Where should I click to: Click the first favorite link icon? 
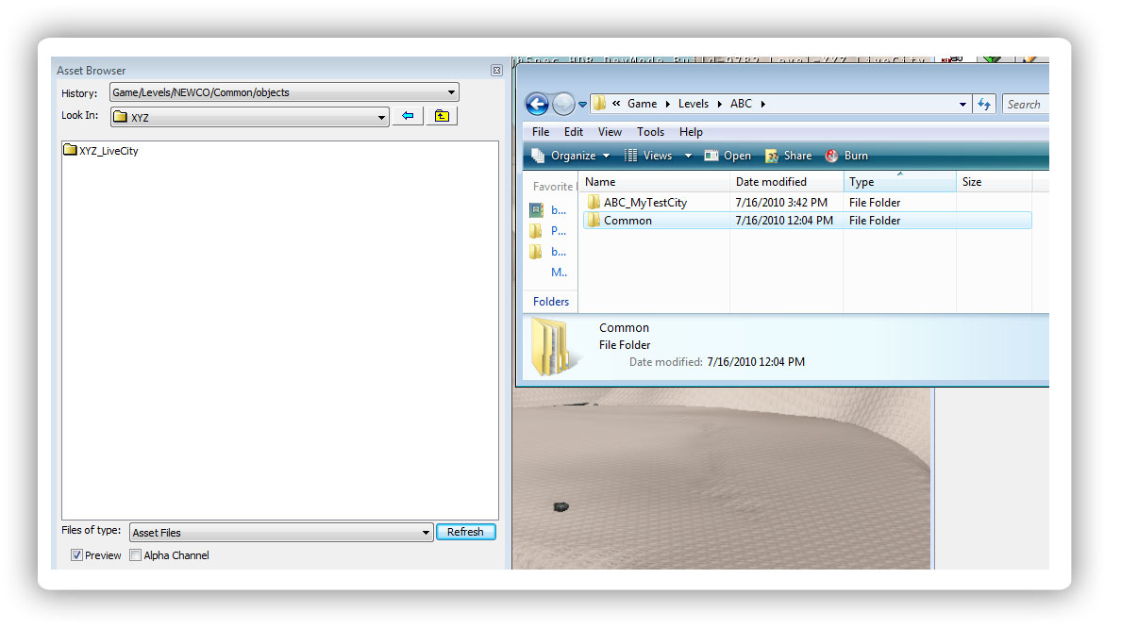(536, 210)
